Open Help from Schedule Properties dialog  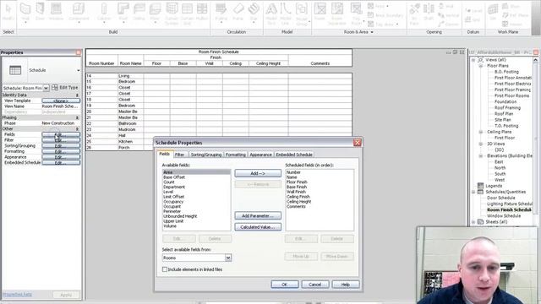click(346, 285)
